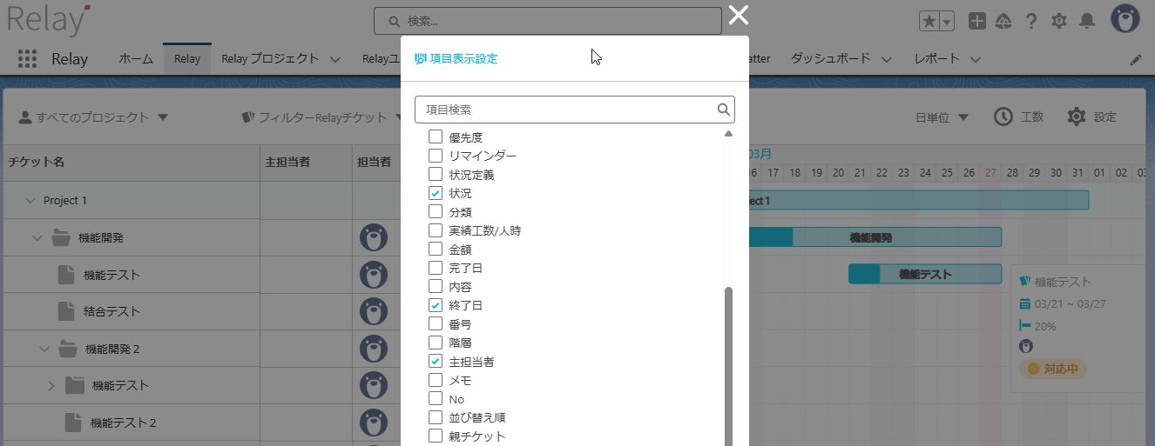Open the レポート tab dropdown chevron

976,59
